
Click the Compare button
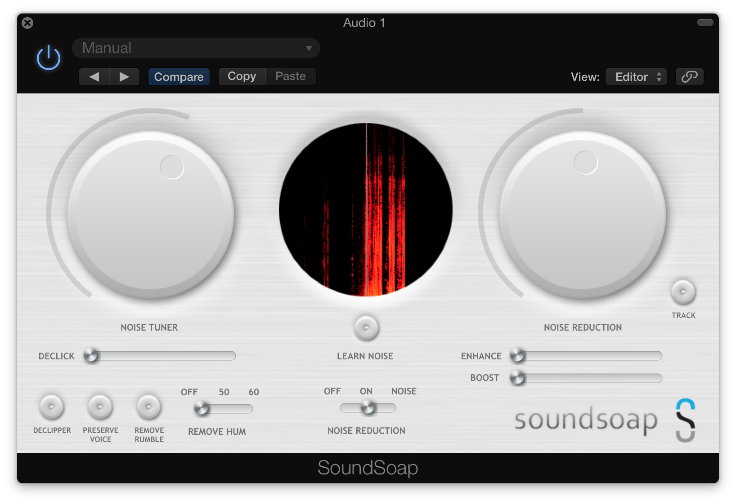tap(179, 77)
